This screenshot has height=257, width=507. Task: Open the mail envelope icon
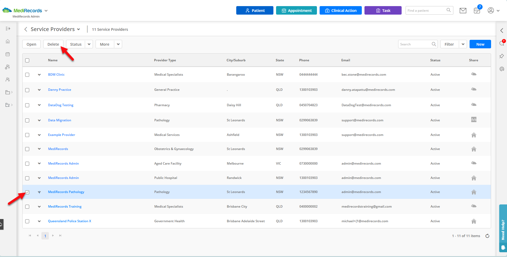463,11
